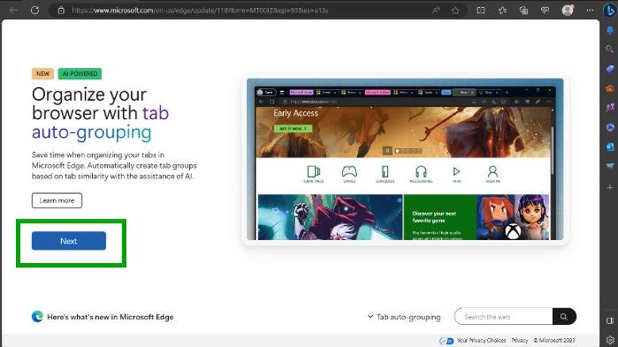Click the Microsoft Edge logo at bottom

(37, 317)
